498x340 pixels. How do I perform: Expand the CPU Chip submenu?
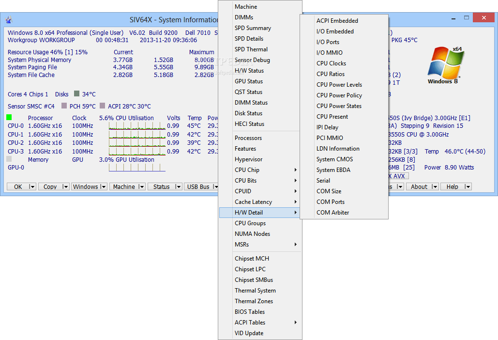click(260, 170)
